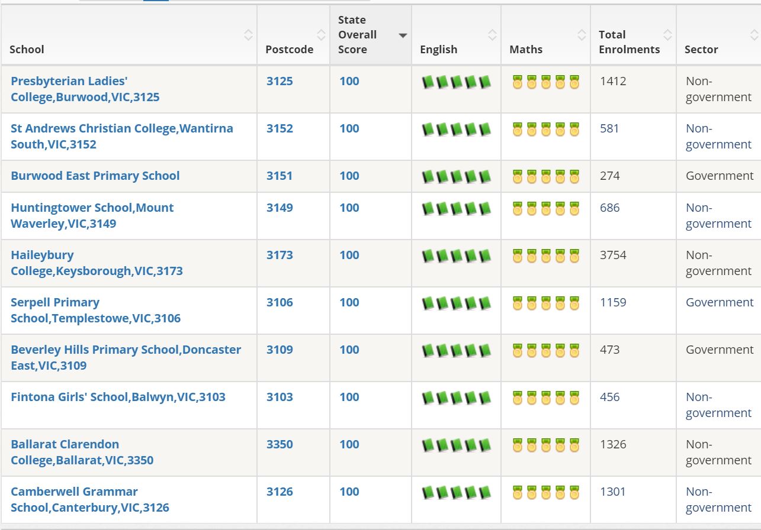Open St Andrews Christian College link
Viewport: 761px width, 530px height.
(x=122, y=136)
